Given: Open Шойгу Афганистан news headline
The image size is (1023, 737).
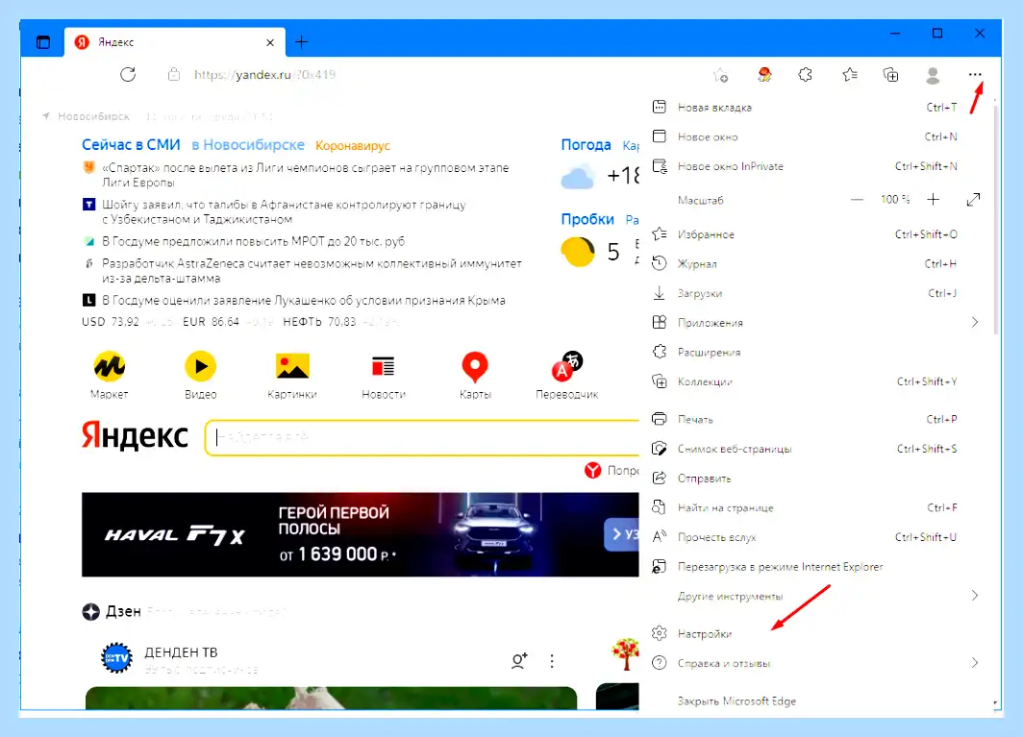Looking at the screenshot, I should point(284,212).
